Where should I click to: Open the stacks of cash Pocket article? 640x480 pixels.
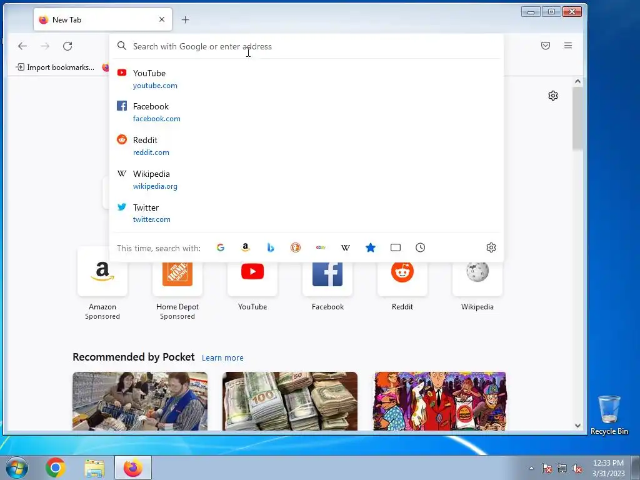[x=290, y=401]
